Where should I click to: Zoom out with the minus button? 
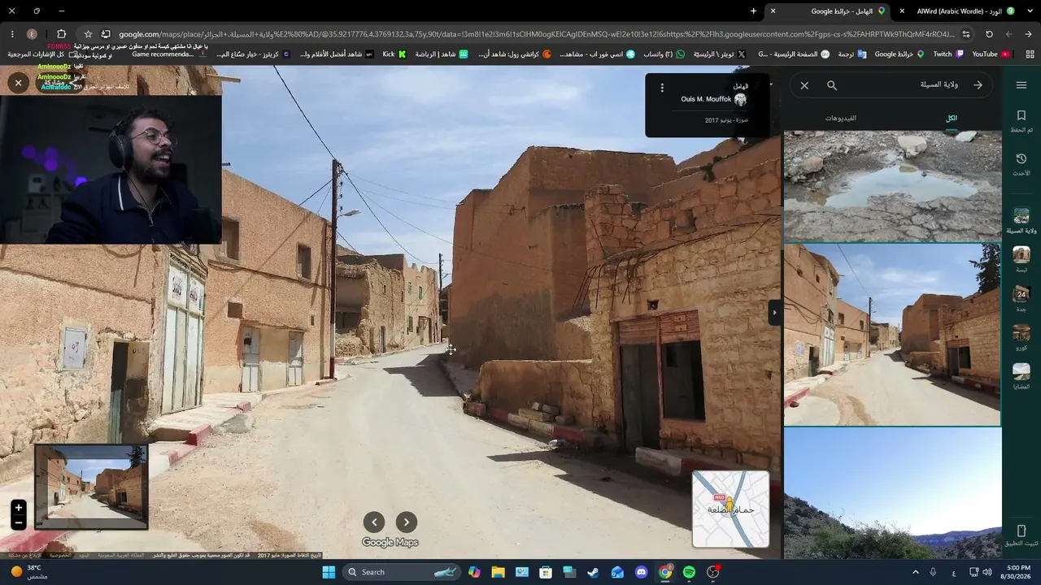[19, 524]
